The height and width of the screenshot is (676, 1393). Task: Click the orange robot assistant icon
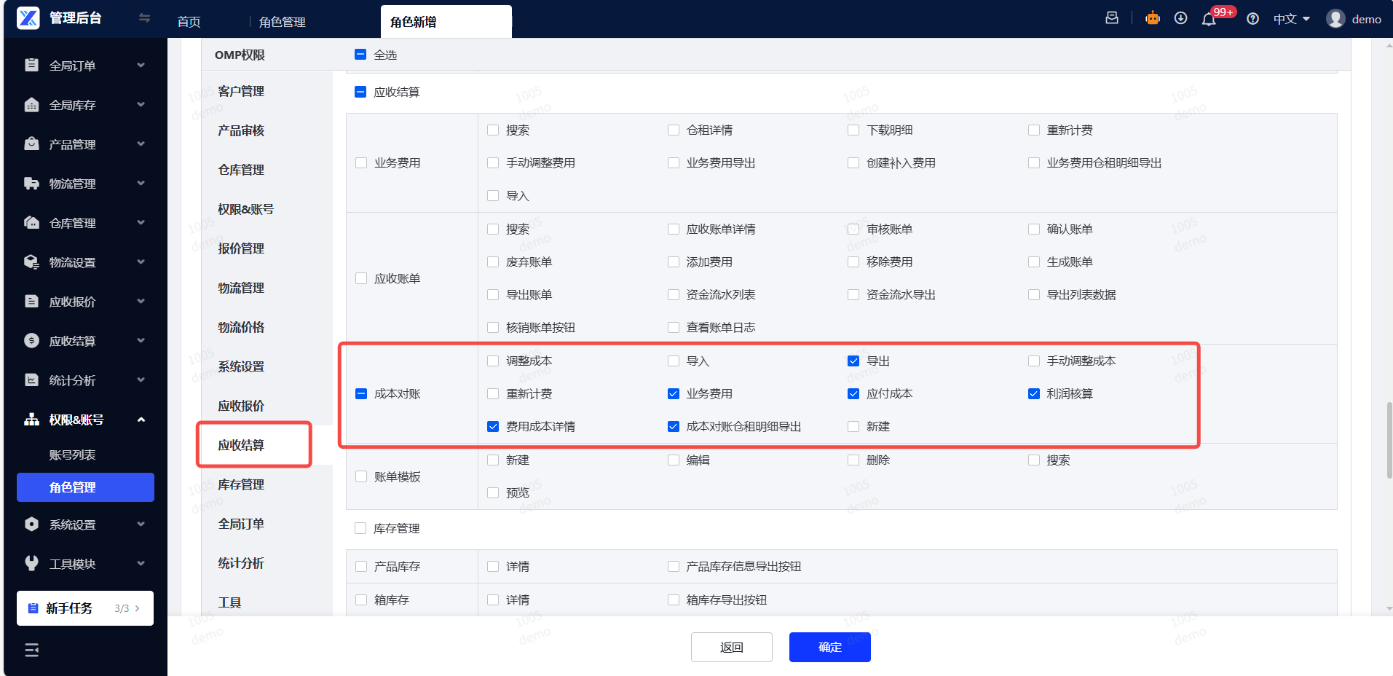[x=1152, y=19]
